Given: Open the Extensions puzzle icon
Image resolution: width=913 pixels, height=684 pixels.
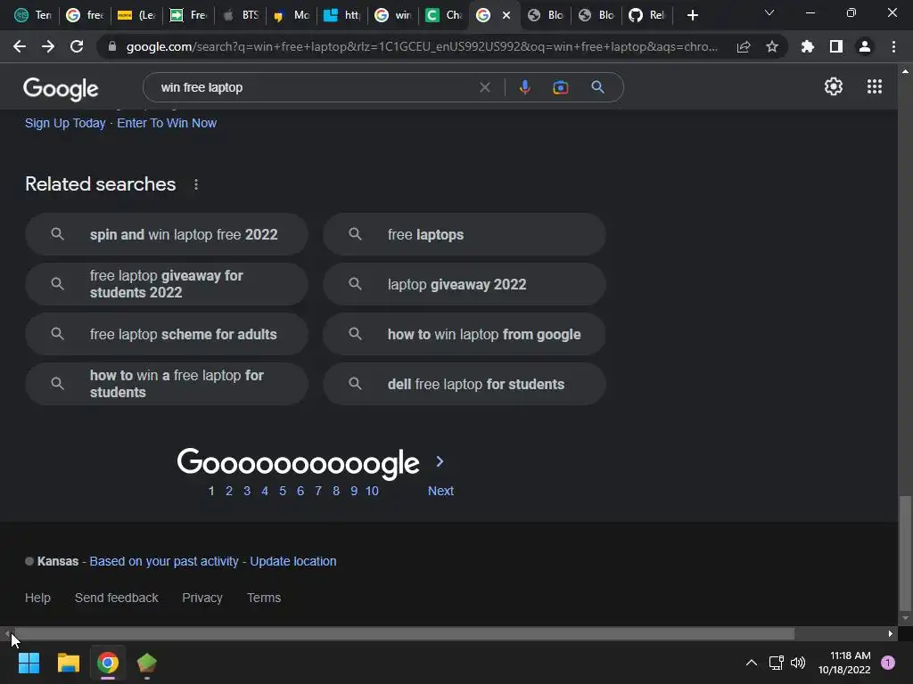Looking at the screenshot, I should [808, 46].
